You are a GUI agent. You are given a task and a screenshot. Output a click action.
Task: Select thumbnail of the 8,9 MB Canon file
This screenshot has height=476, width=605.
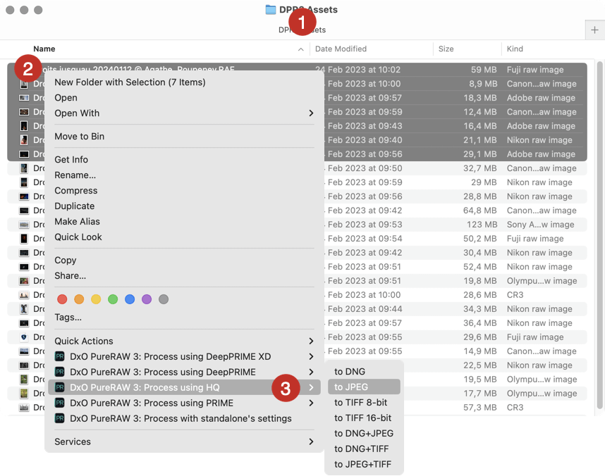click(x=24, y=84)
